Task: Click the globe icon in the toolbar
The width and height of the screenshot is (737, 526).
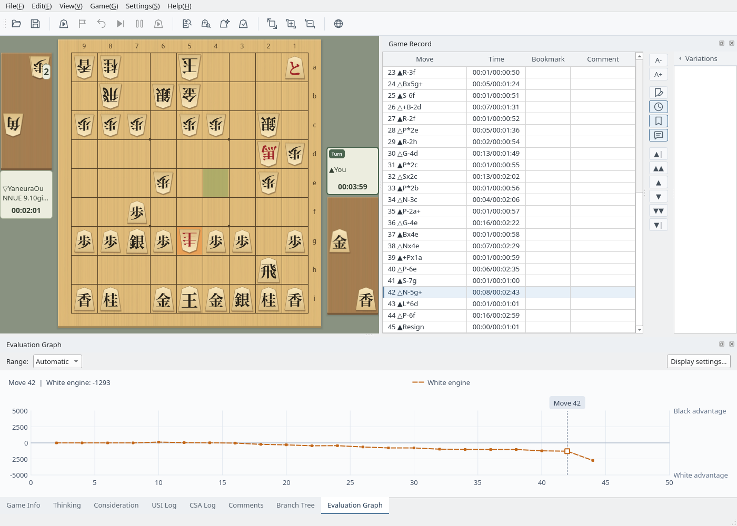Action: [338, 24]
